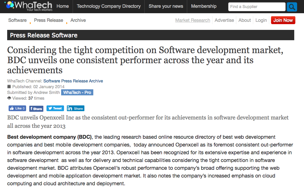Open the Login link
The width and height of the screenshot is (304, 191).
[x=261, y=20]
